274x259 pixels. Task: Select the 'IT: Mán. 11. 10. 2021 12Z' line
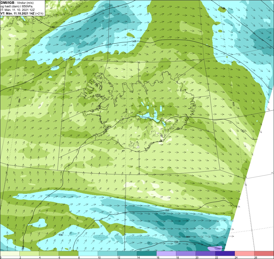pos(18,10)
